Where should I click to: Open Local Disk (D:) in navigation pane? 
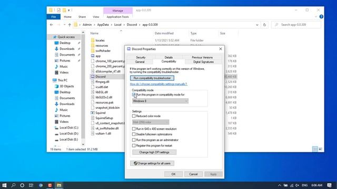pos(69,133)
